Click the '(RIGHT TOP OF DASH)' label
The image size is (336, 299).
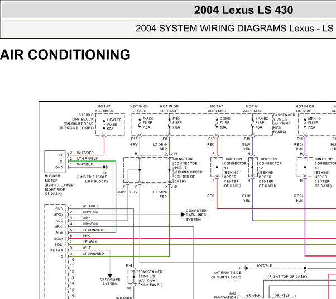287,277
